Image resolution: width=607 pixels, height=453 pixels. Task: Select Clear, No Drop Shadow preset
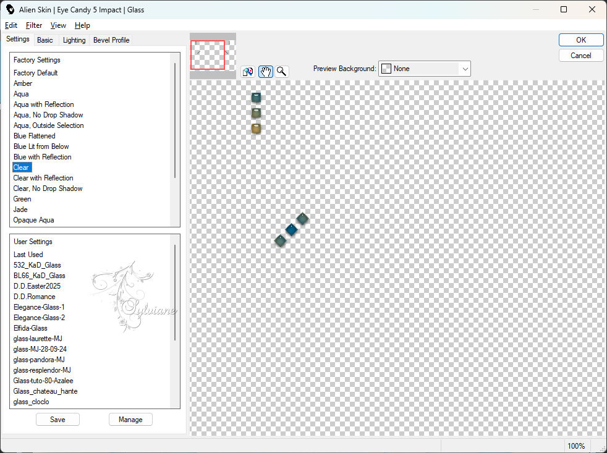pos(48,188)
